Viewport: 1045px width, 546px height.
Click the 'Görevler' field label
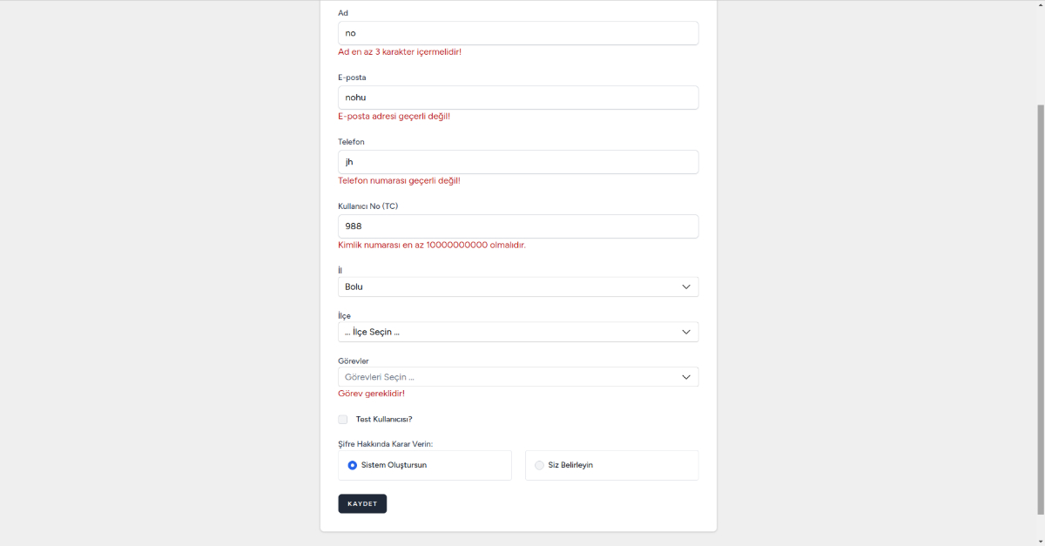point(353,361)
